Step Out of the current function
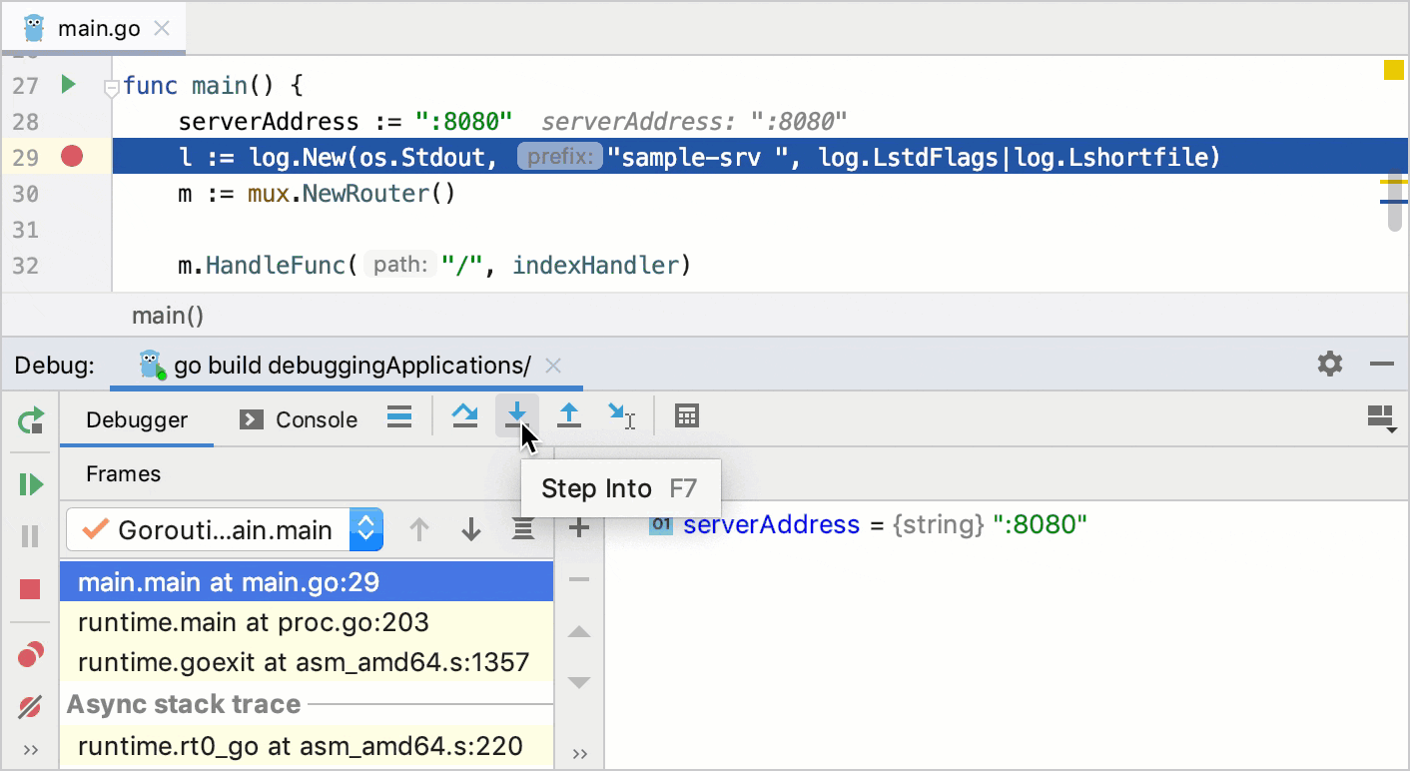The width and height of the screenshot is (1410, 771). pyautogui.click(x=568, y=415)
